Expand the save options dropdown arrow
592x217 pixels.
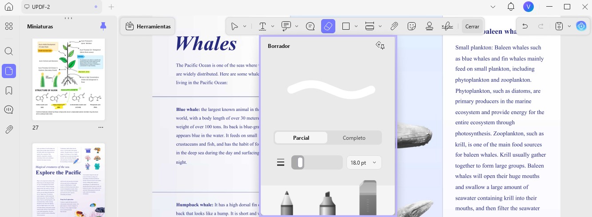(569, 27)
